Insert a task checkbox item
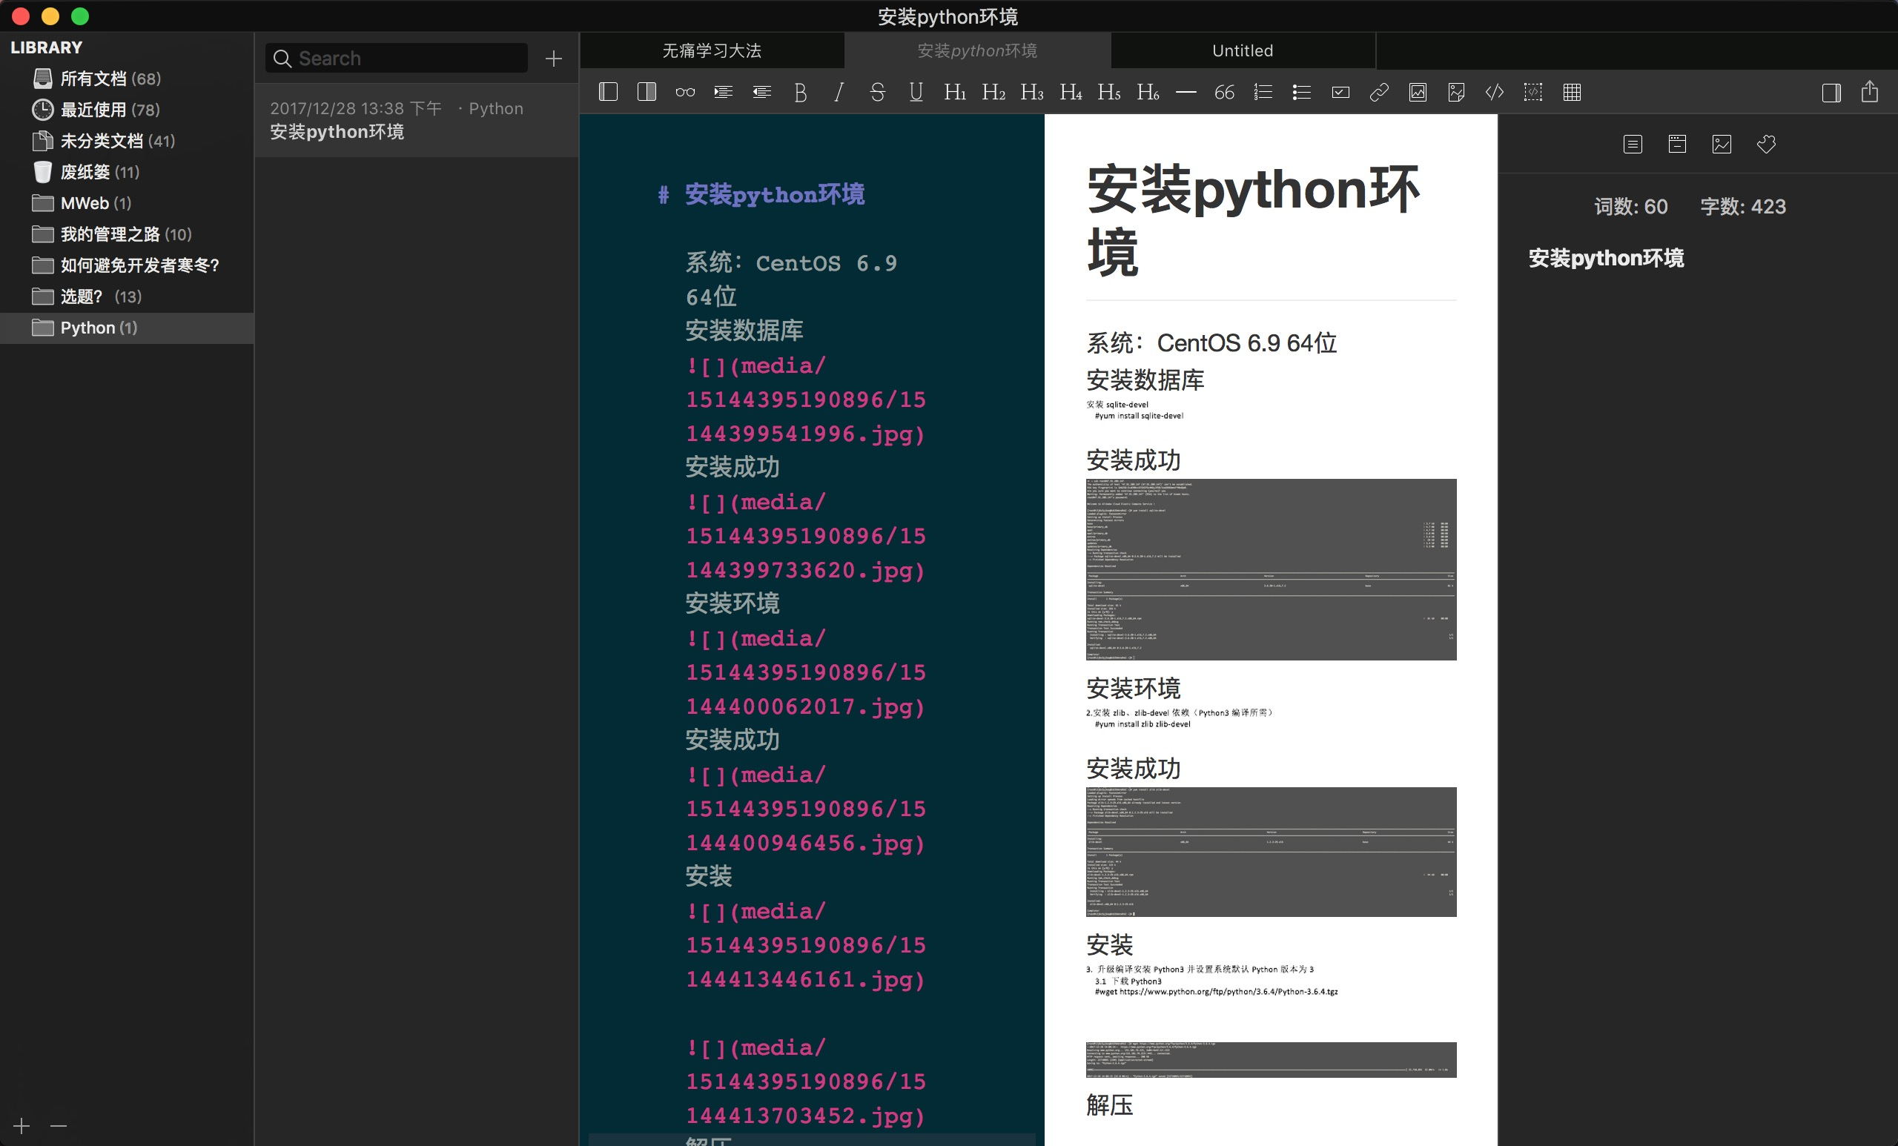The height and width of the screenshot is (1146, 1898). (x=1340, y=93)
